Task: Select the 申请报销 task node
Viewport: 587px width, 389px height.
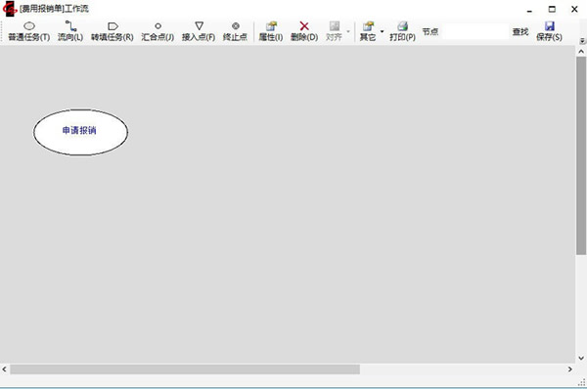Action: point(80,132)
